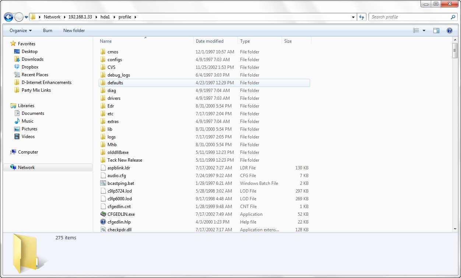Image resolution: width=461 pixels, height=278 pixels.
Task: Open the address bar history dropdown
Action: coord(353,17)
